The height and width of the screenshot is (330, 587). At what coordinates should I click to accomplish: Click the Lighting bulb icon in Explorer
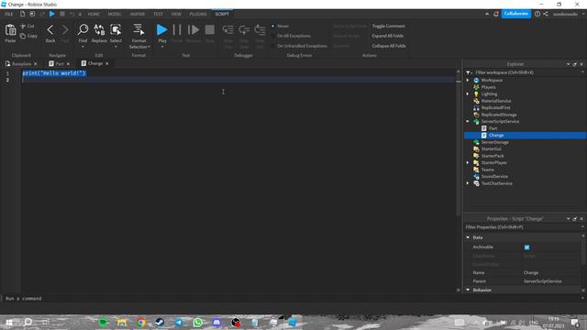click(476, 93)
